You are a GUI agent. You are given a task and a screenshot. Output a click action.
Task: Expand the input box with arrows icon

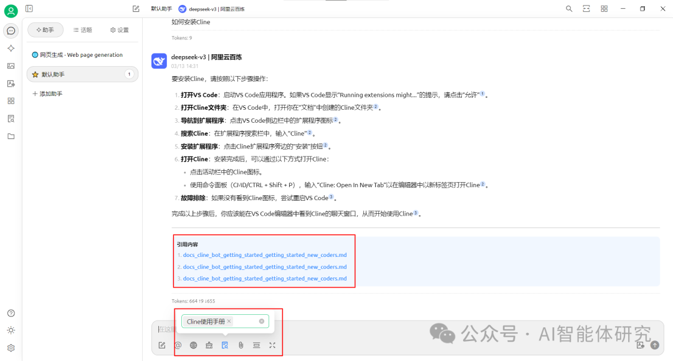tap(272, 345)
